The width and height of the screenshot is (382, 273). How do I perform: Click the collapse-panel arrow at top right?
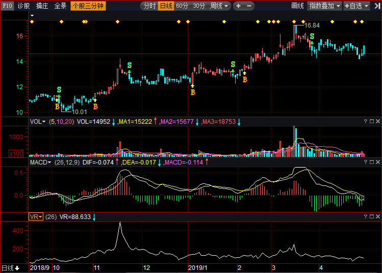377,6
